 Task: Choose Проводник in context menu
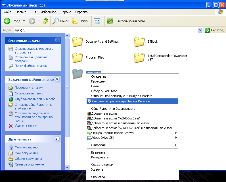(x=132, y=81)
